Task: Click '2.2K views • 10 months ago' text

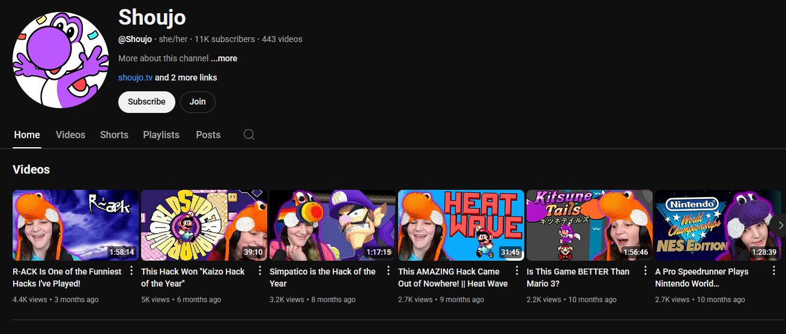Action: [572, 299]
